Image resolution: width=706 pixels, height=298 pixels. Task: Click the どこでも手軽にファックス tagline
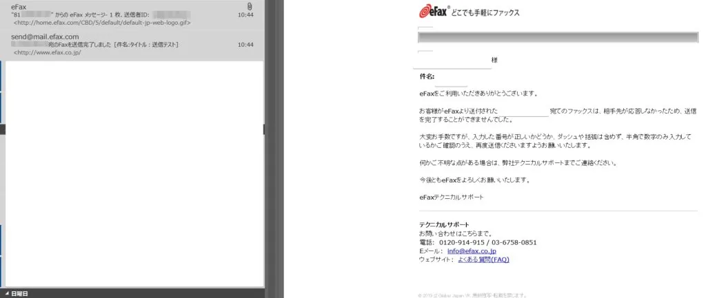(485, 13)
